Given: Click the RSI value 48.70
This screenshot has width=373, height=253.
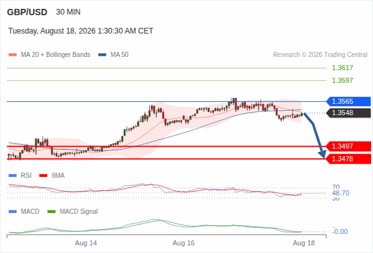Looking at the screenshot, I should click(x=341, y=193).
